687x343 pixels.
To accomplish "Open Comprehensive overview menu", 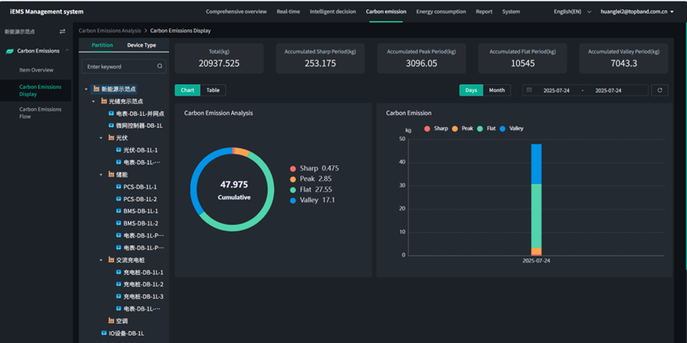I will (x=236, y=12).
